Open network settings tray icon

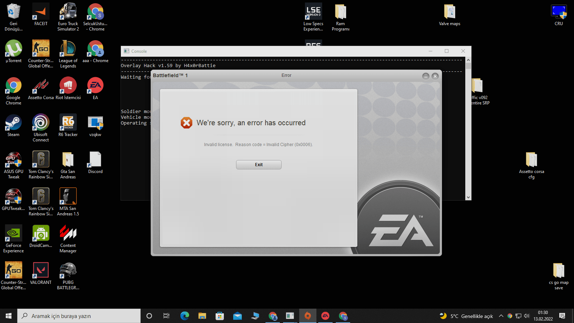pos(518,316)
